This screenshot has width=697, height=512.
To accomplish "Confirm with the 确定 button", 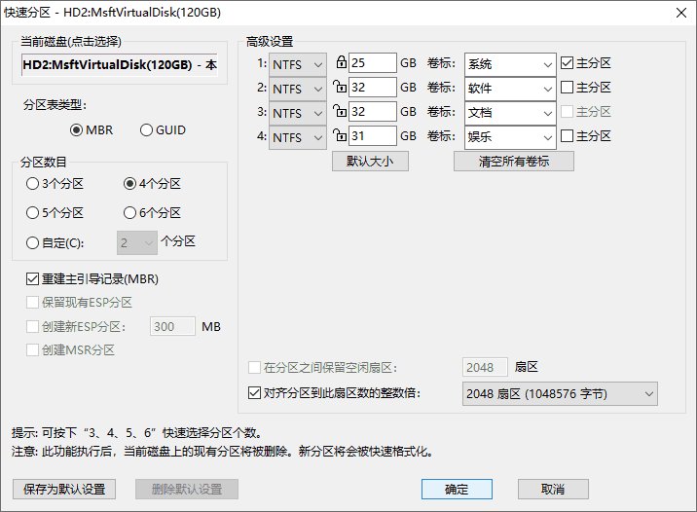I will (457, 490).
